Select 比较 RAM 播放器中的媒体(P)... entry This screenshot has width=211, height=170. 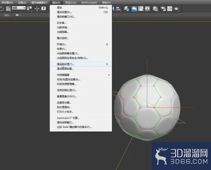point(81,127)
